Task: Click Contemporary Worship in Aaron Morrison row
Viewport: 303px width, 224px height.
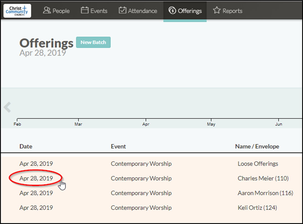Action: point(141,193)
